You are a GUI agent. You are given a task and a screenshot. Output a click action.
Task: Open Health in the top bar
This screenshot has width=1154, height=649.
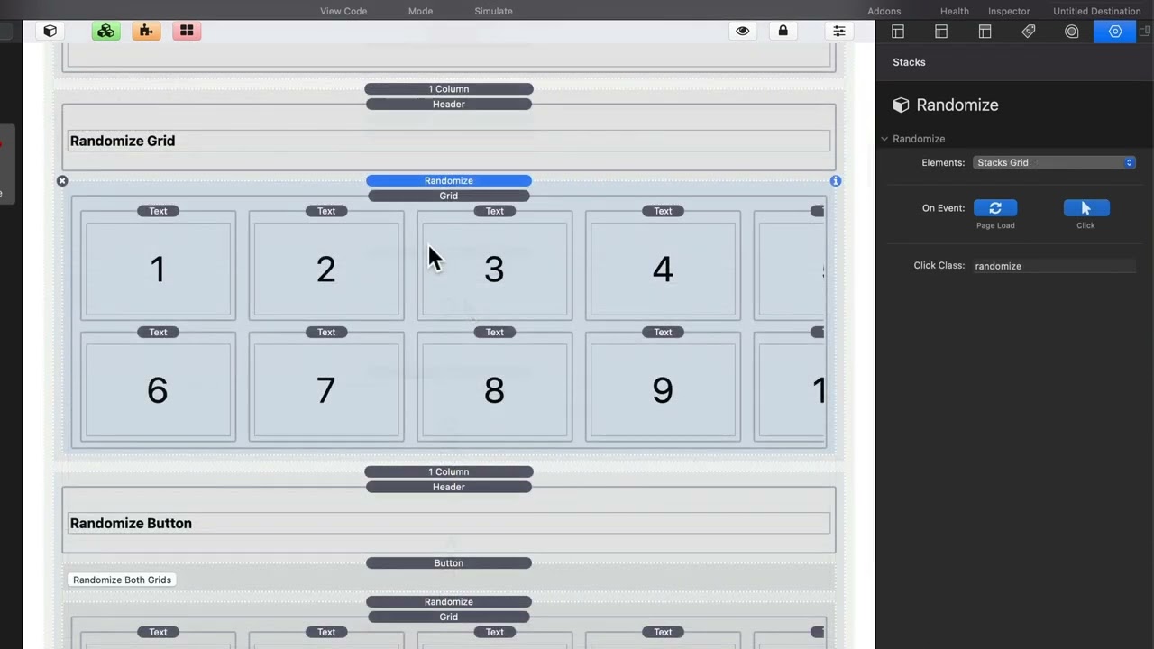tap(954, 11)
